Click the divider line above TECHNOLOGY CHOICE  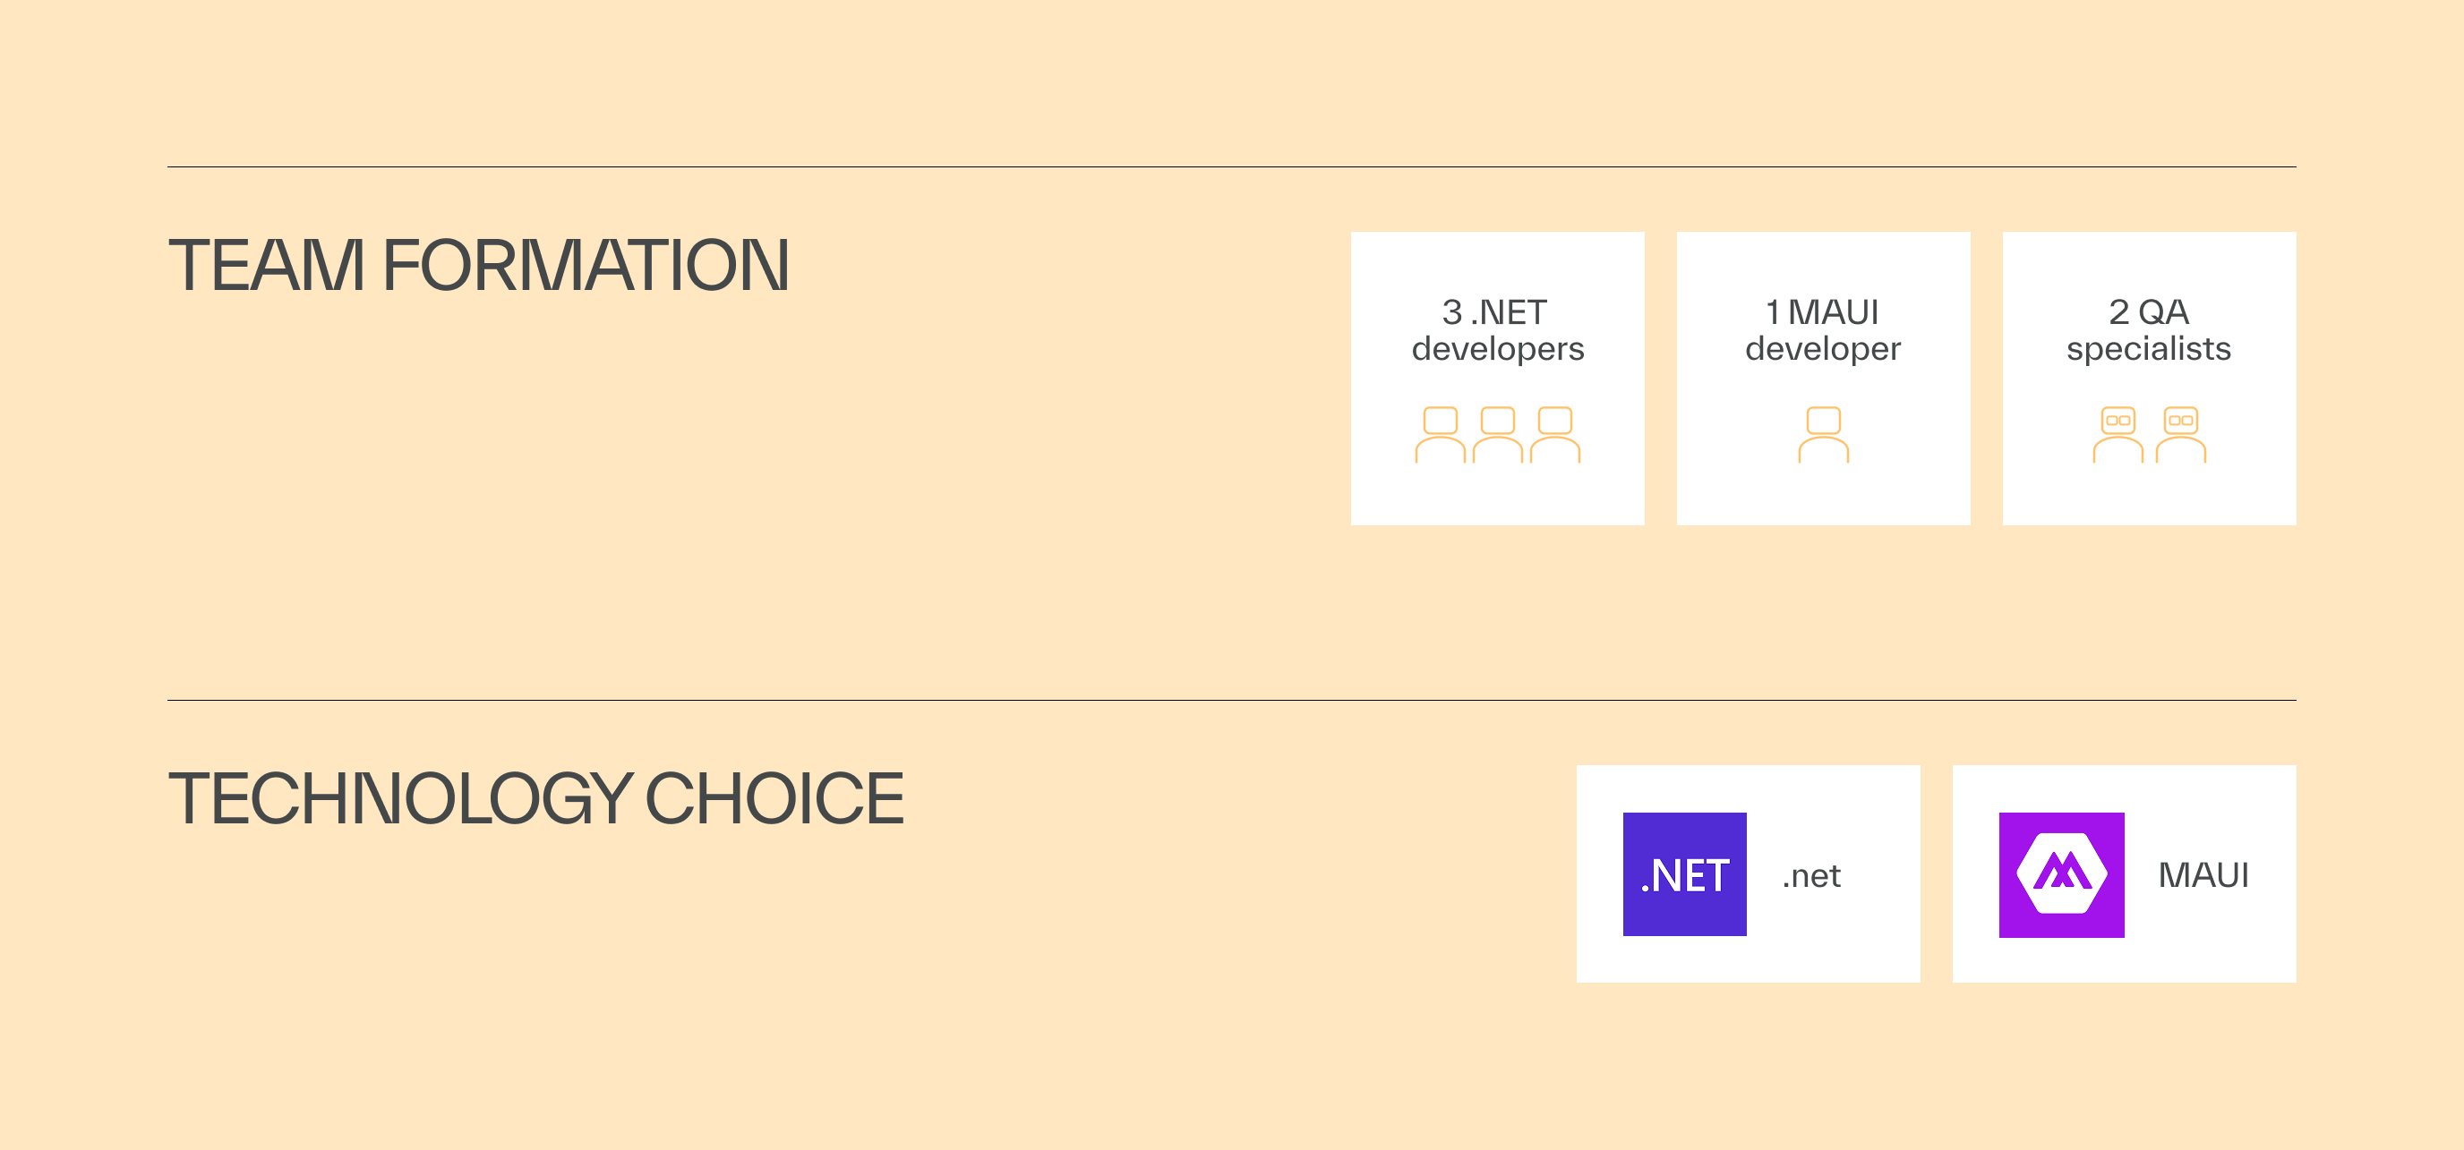coord(1232,700)
